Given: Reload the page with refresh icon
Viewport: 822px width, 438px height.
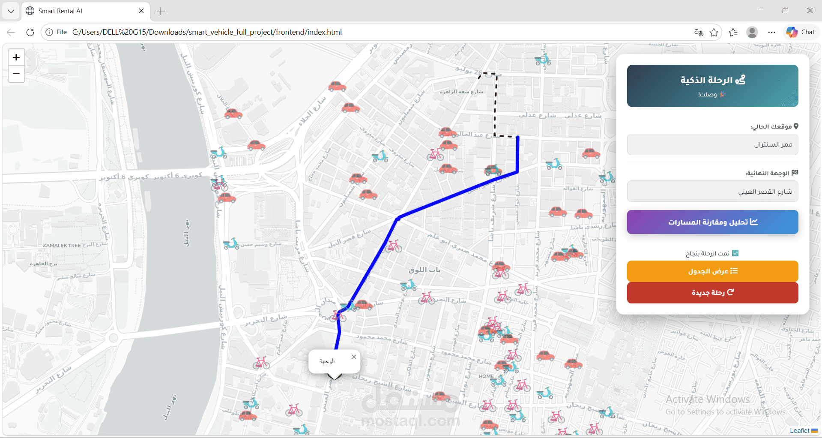Looking at the screenshot, I should (30, 32).
